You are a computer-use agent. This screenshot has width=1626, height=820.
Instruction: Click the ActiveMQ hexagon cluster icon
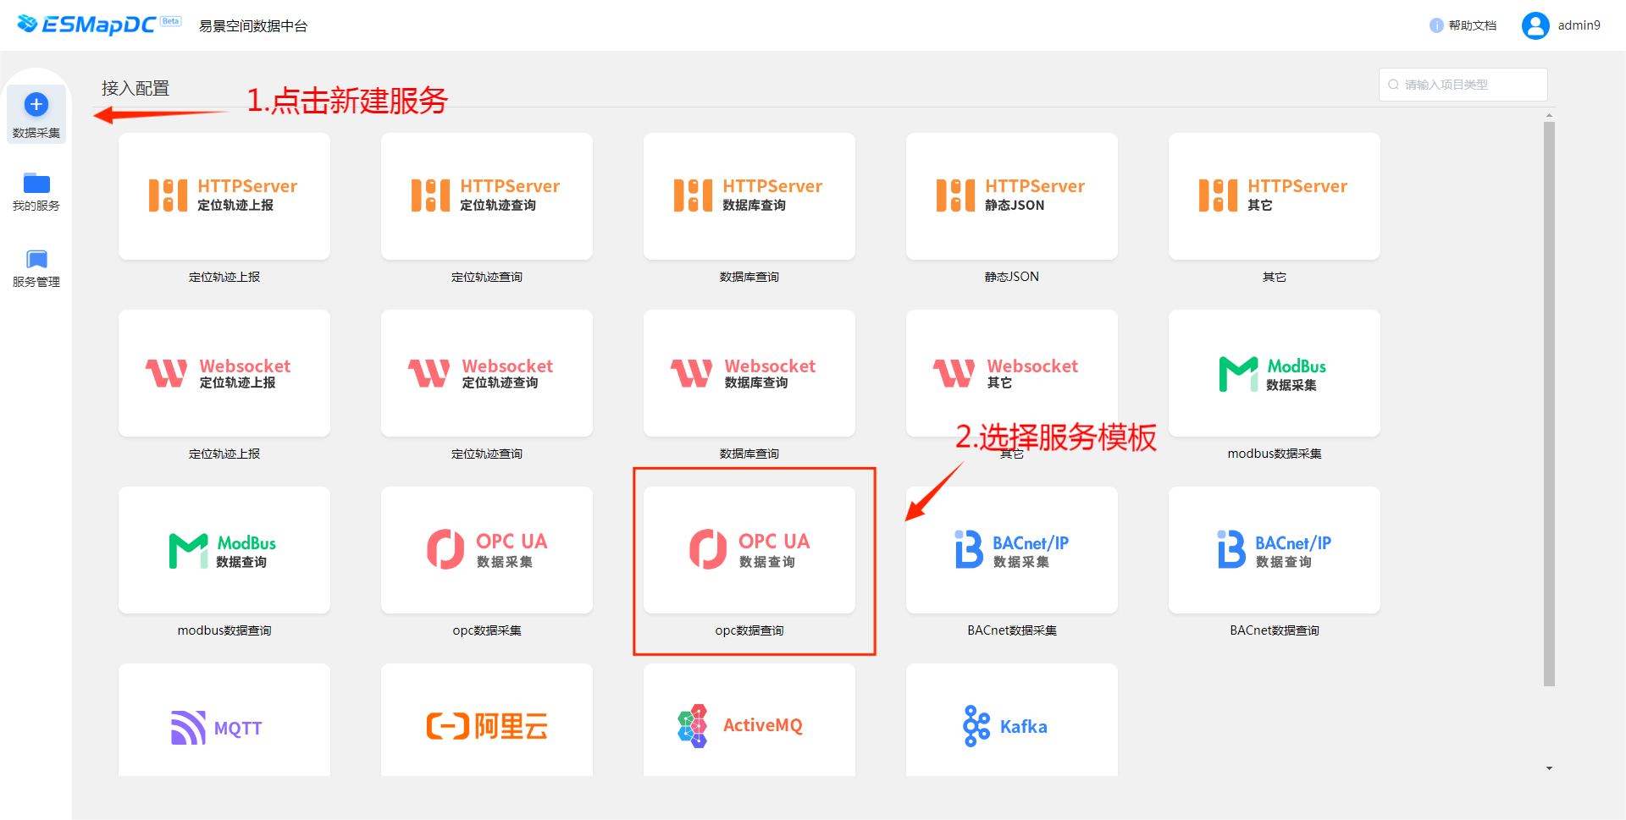[x=693, y=726]
